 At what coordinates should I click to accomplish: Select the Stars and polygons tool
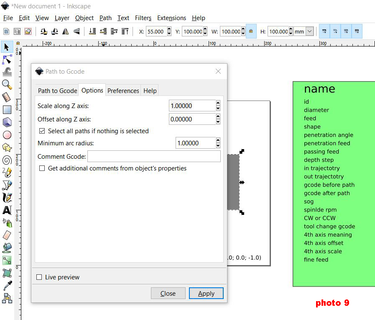[7, 147]
